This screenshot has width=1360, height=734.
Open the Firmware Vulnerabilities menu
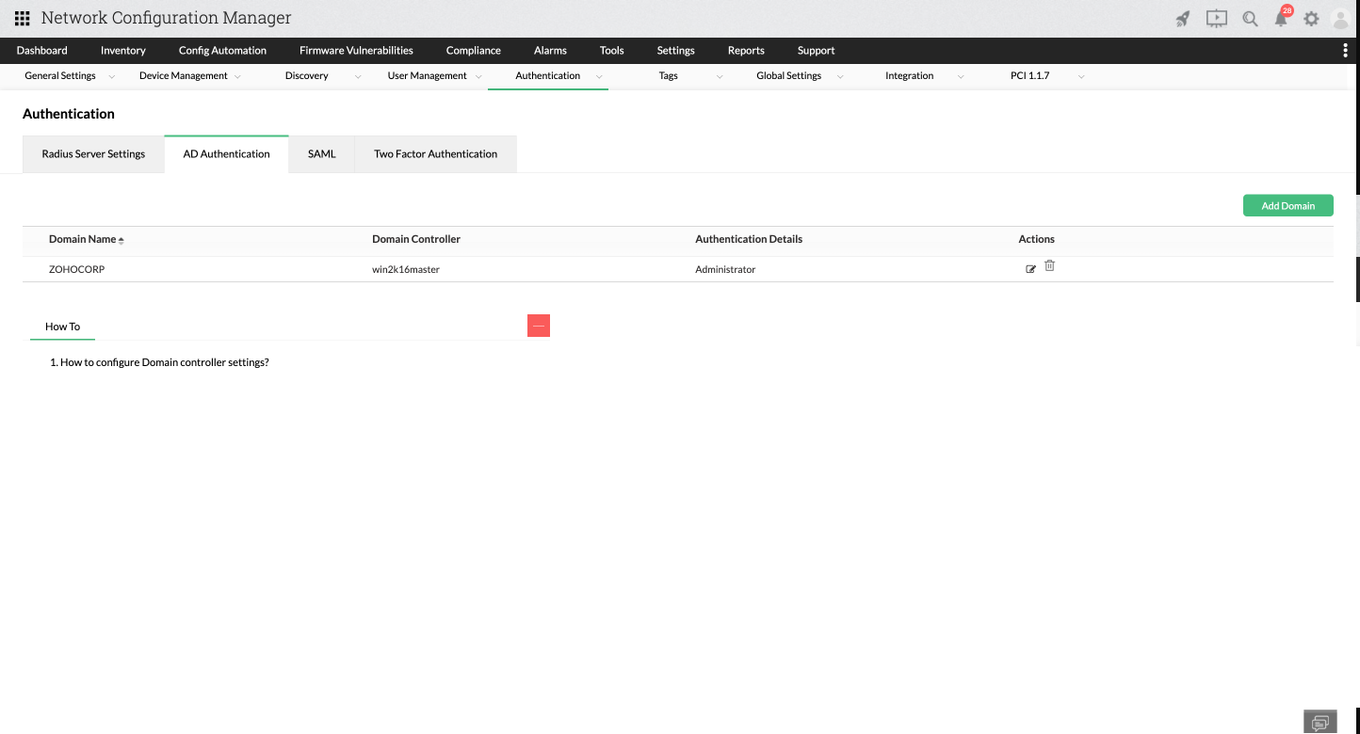356,50
